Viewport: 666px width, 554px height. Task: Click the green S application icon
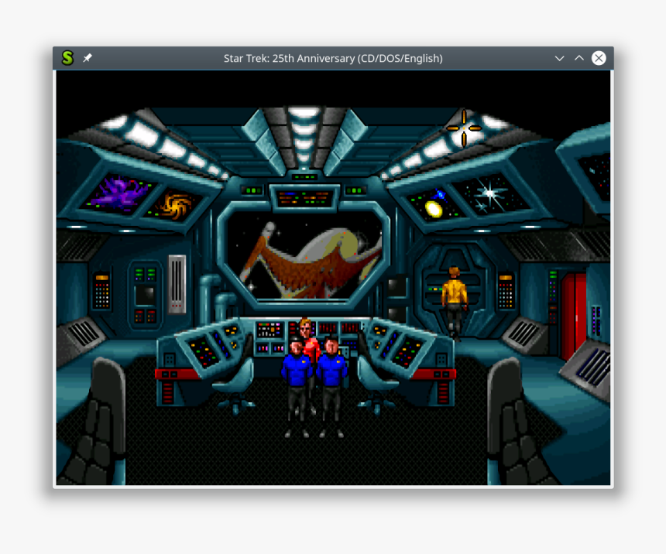(67, 57)
